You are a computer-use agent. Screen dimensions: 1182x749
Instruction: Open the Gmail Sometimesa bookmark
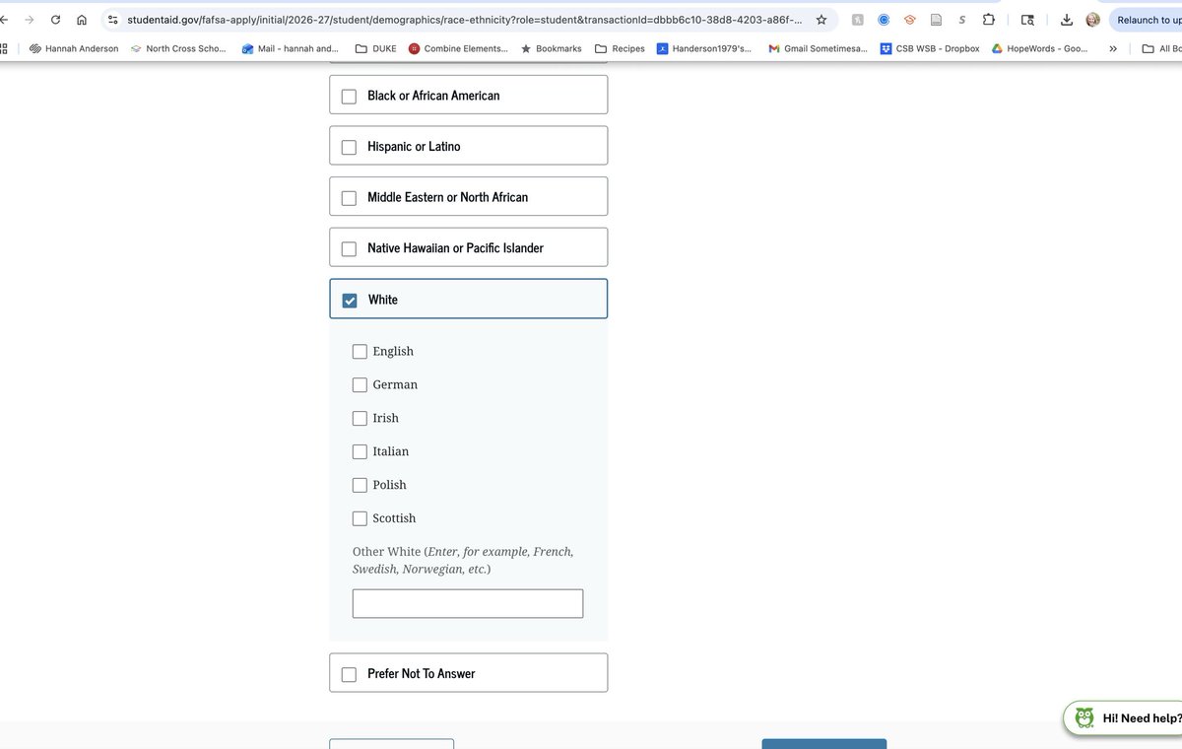tap(818, 48)
